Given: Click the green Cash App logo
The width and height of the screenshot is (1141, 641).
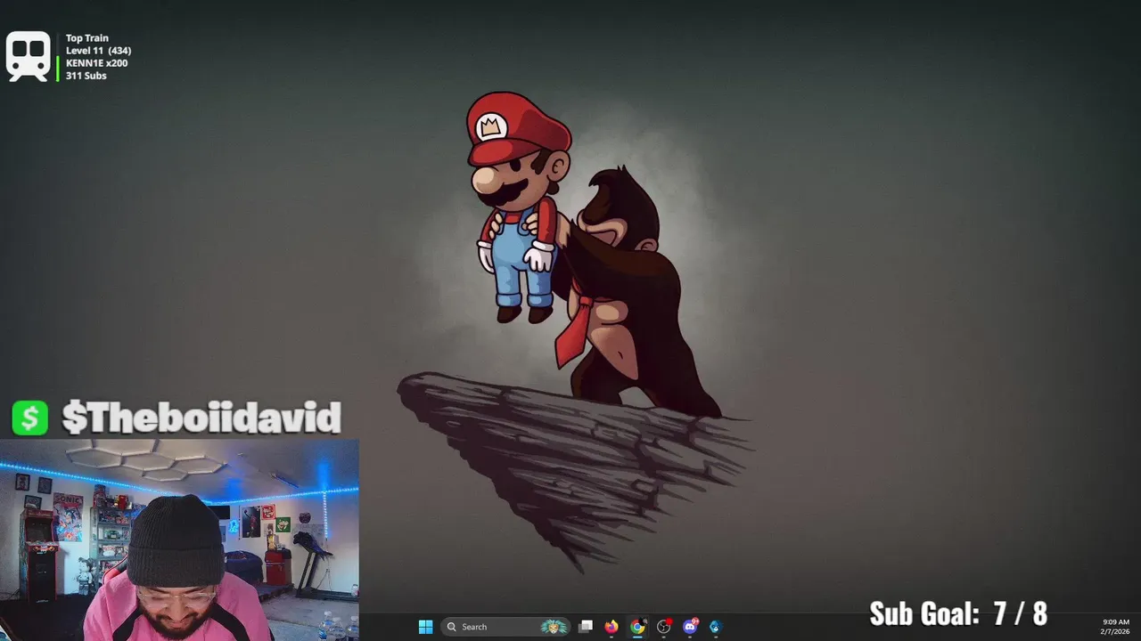Looking at the screenshot, I should 29,418.
